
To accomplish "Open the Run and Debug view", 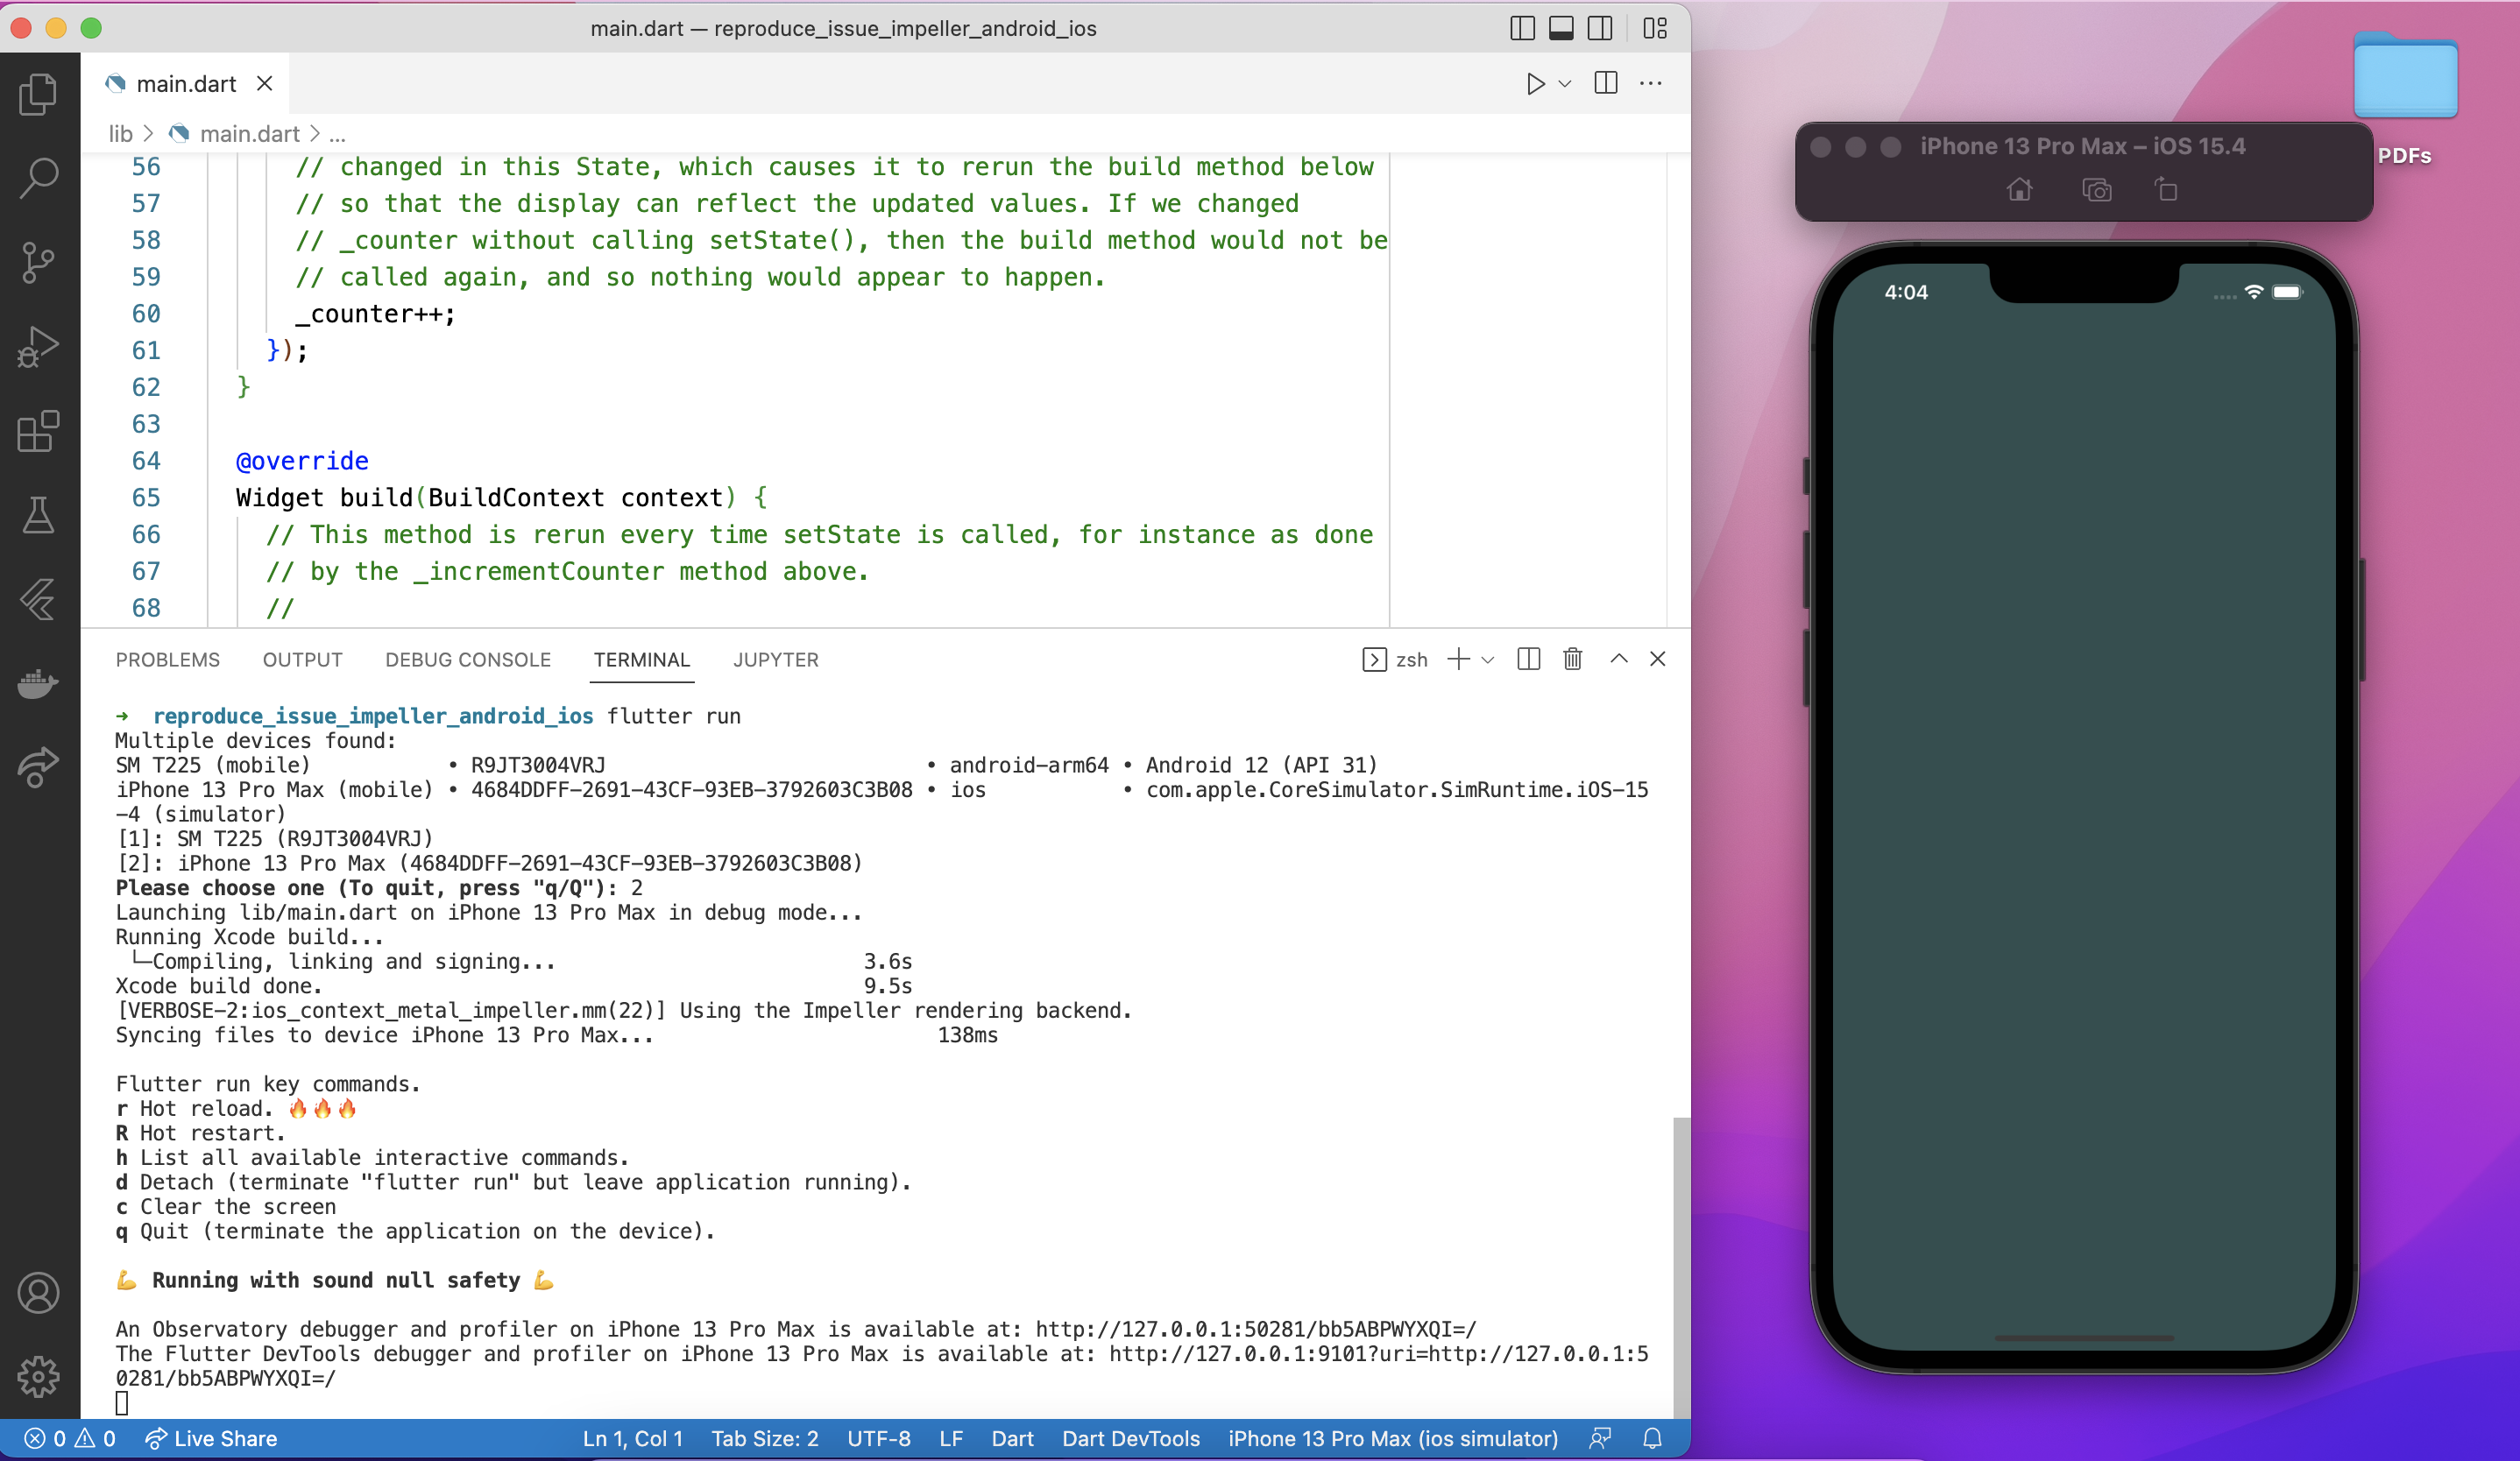I will pyautogui.click(x=38, y=347).
